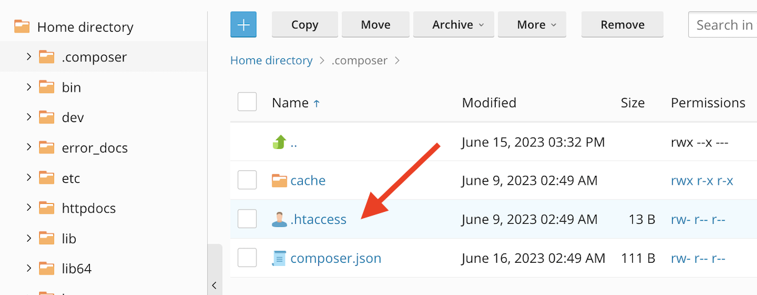
Task: Click the composer.json file icon
Action: coord(279,257)
